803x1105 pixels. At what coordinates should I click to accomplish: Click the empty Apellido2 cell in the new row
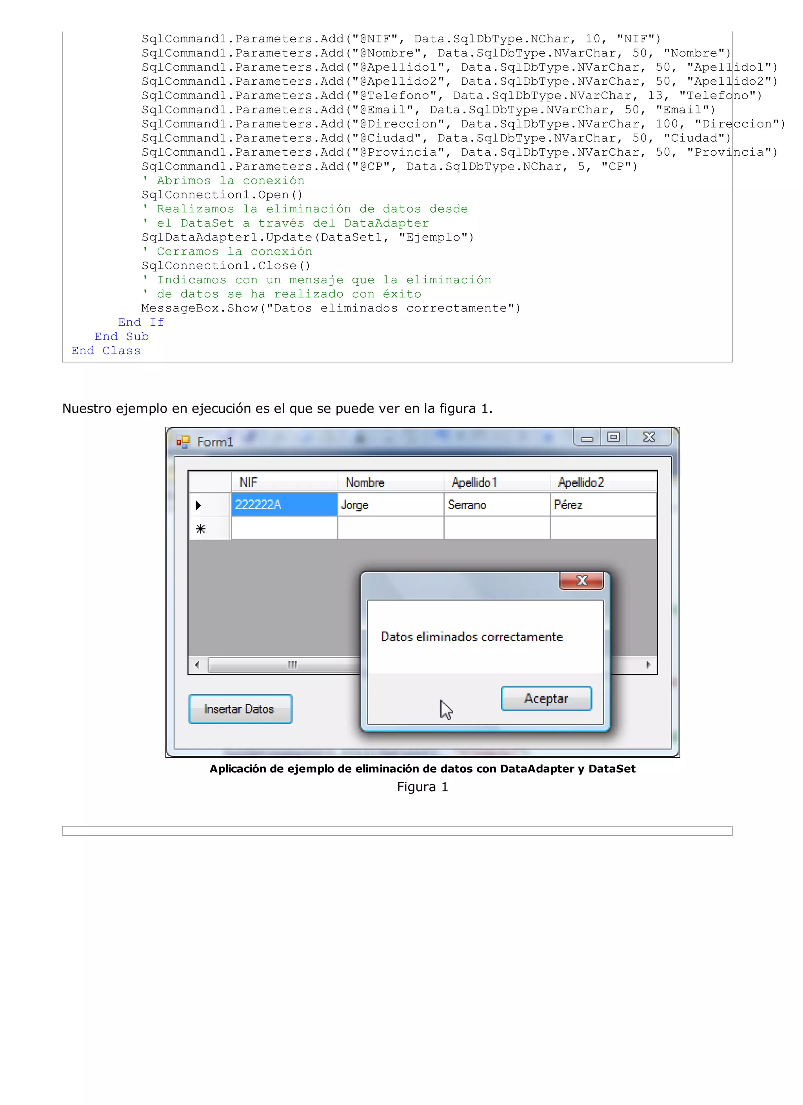point(603,528)
